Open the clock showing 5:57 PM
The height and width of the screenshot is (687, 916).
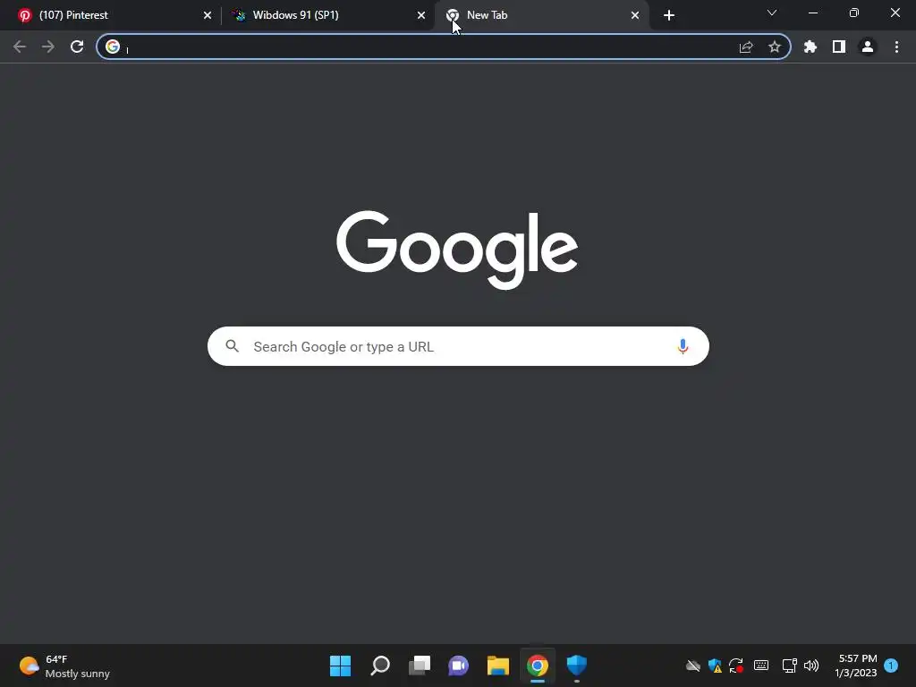856,666
